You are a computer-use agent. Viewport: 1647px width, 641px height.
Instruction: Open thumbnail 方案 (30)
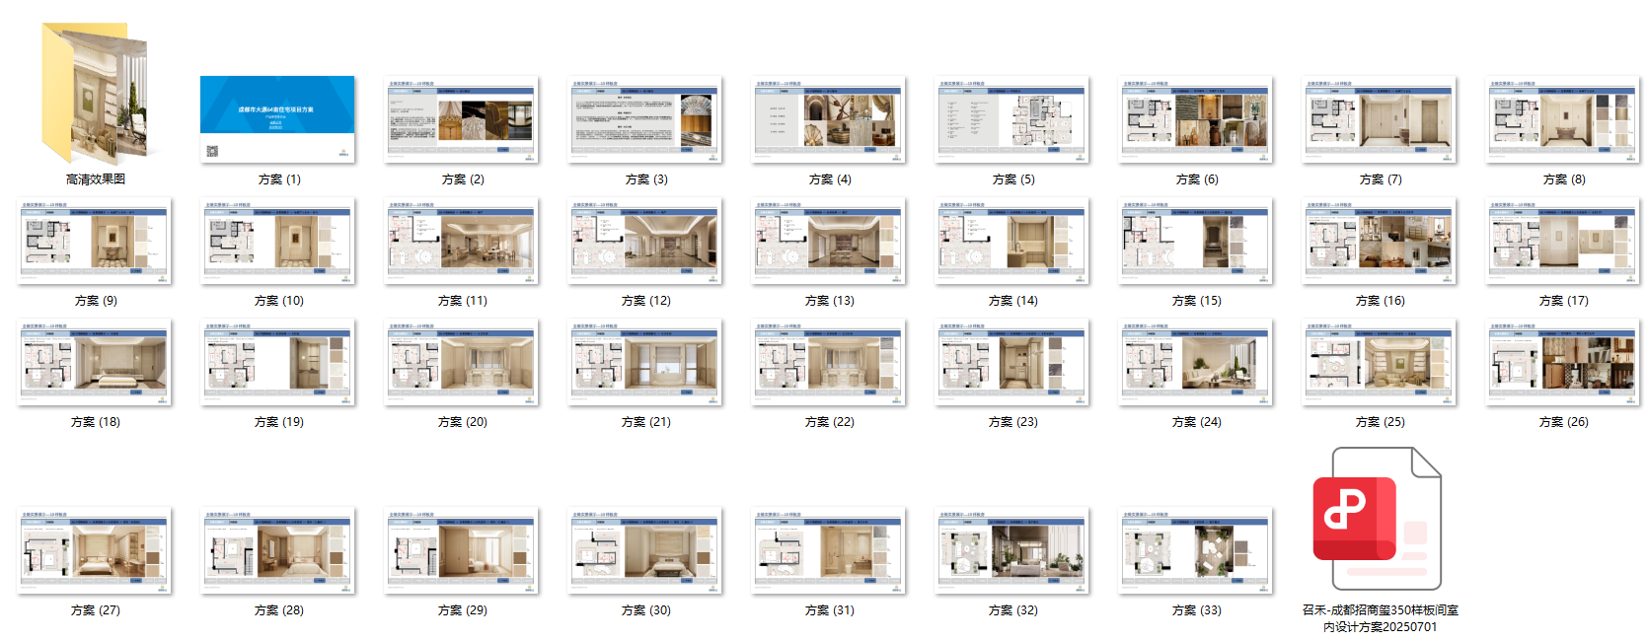pyautogui.click(x=645, y=550)
